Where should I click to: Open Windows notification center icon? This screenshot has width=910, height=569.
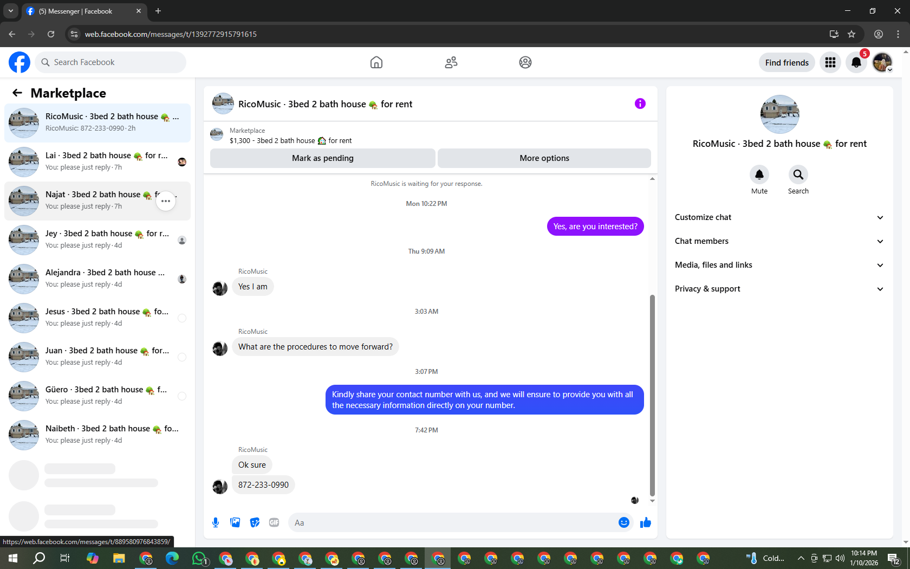tap(894, 558)
